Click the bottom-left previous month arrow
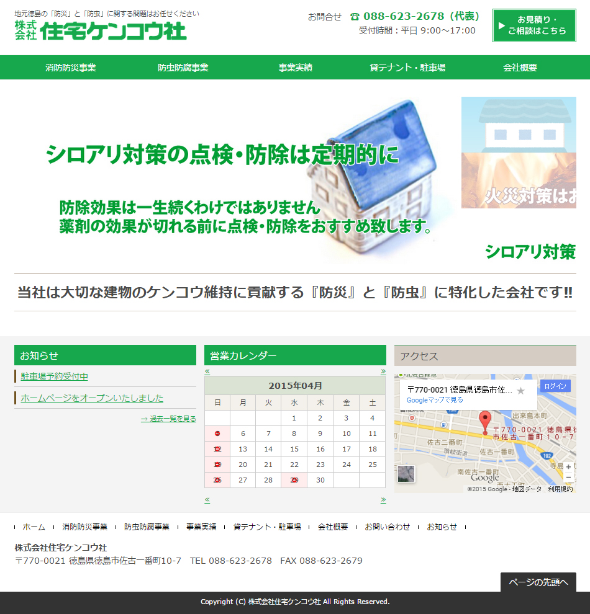 (x=207, y=500)
